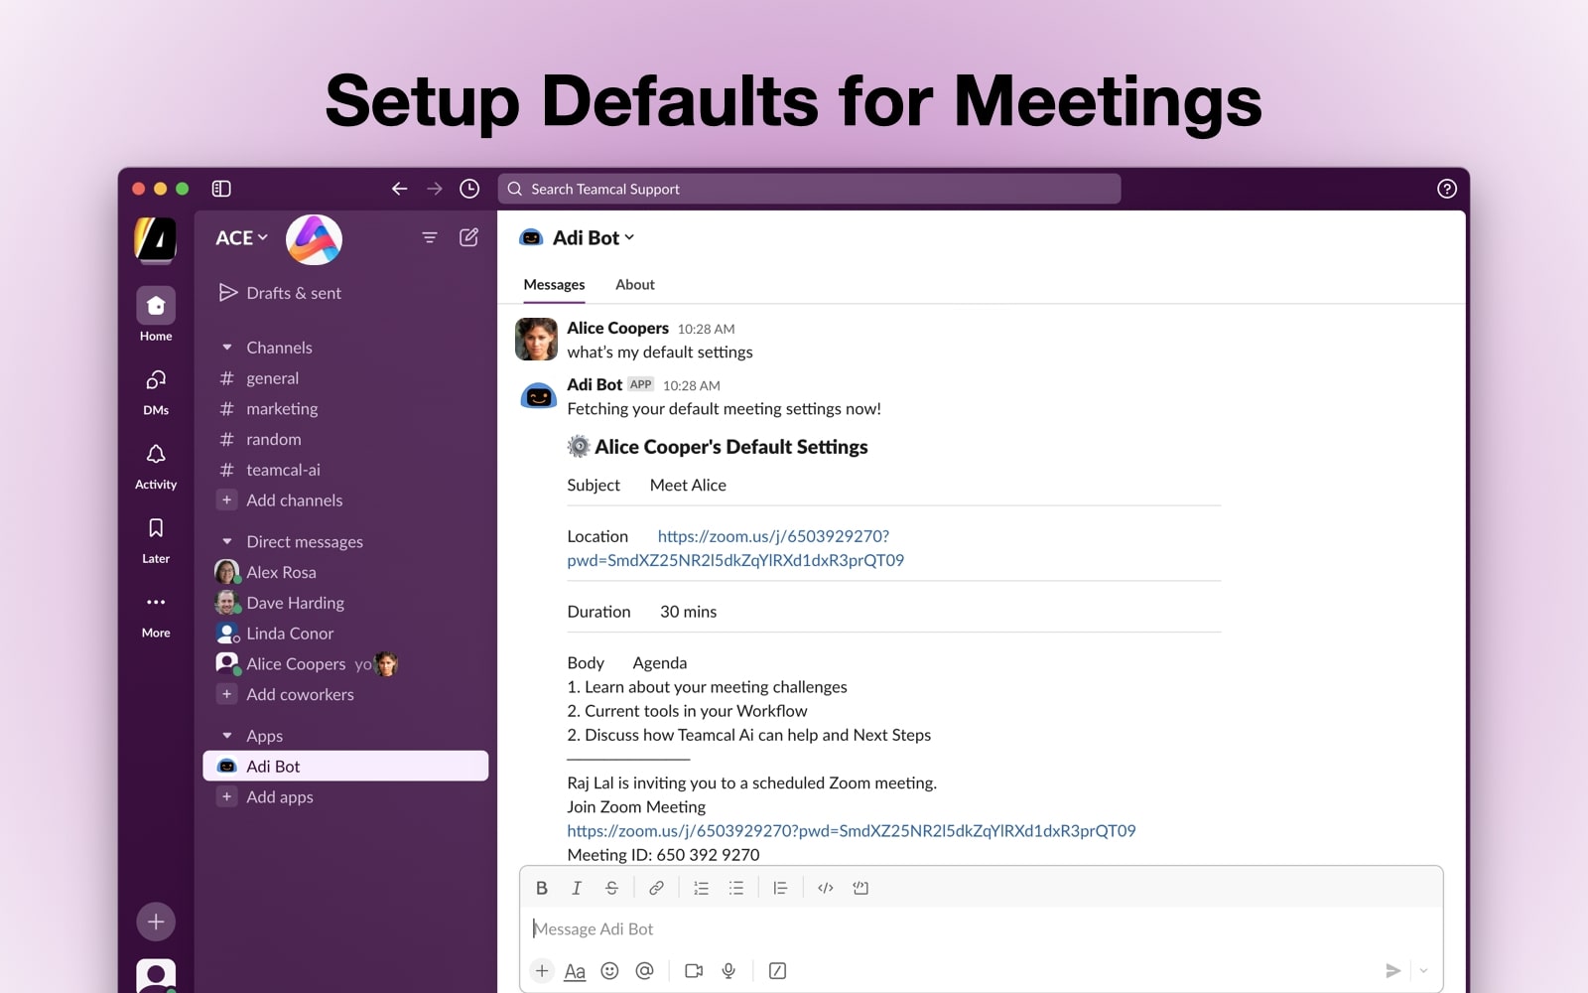Open the DMs view

pos(156,391)
